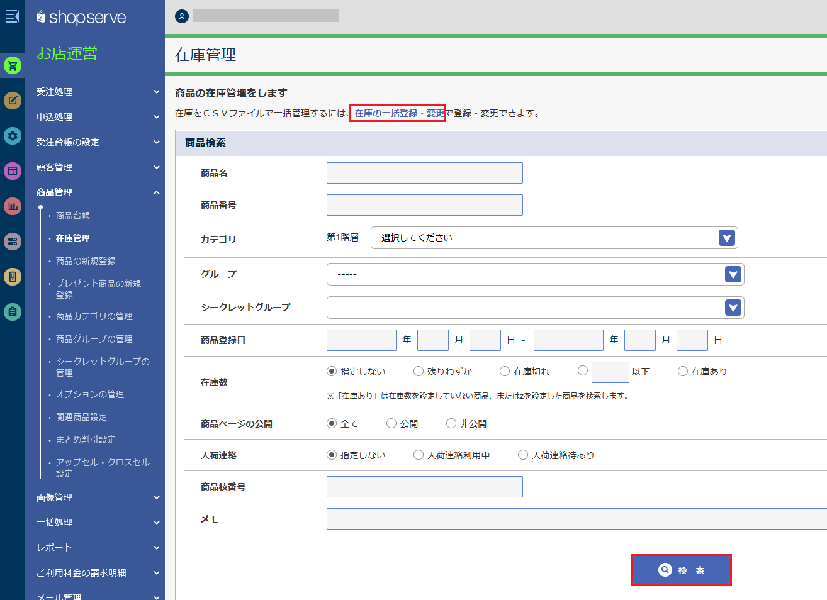827x600 pixels.
Task: Open オプションの管理 menu item
Action: (90, 394)
